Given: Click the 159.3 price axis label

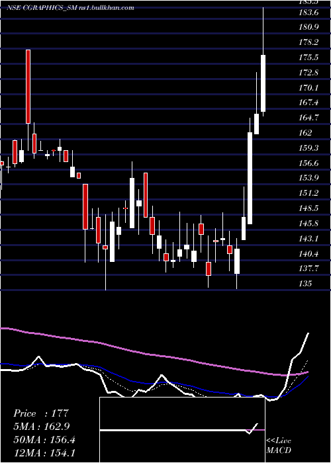Looking at the screenshot, I should pyautogui.click(x=308, y=148).
